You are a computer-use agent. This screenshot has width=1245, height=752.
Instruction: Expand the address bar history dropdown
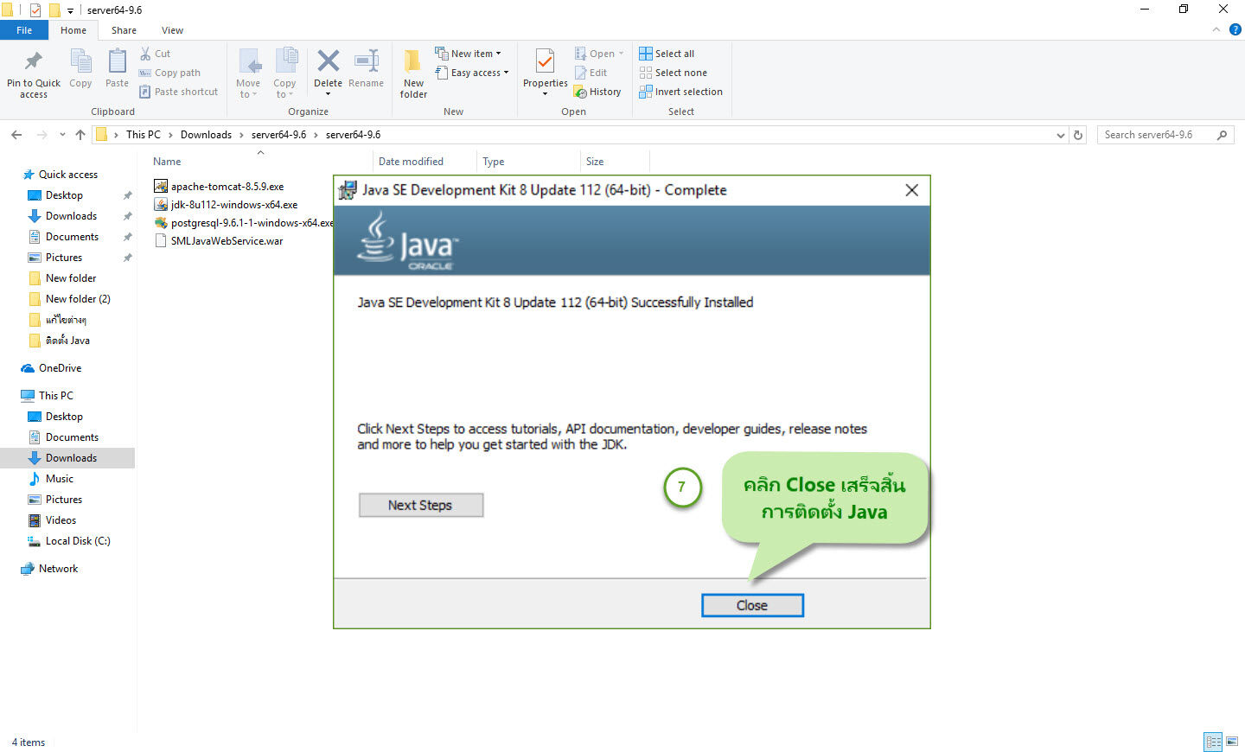click(x=1061, y=135)
